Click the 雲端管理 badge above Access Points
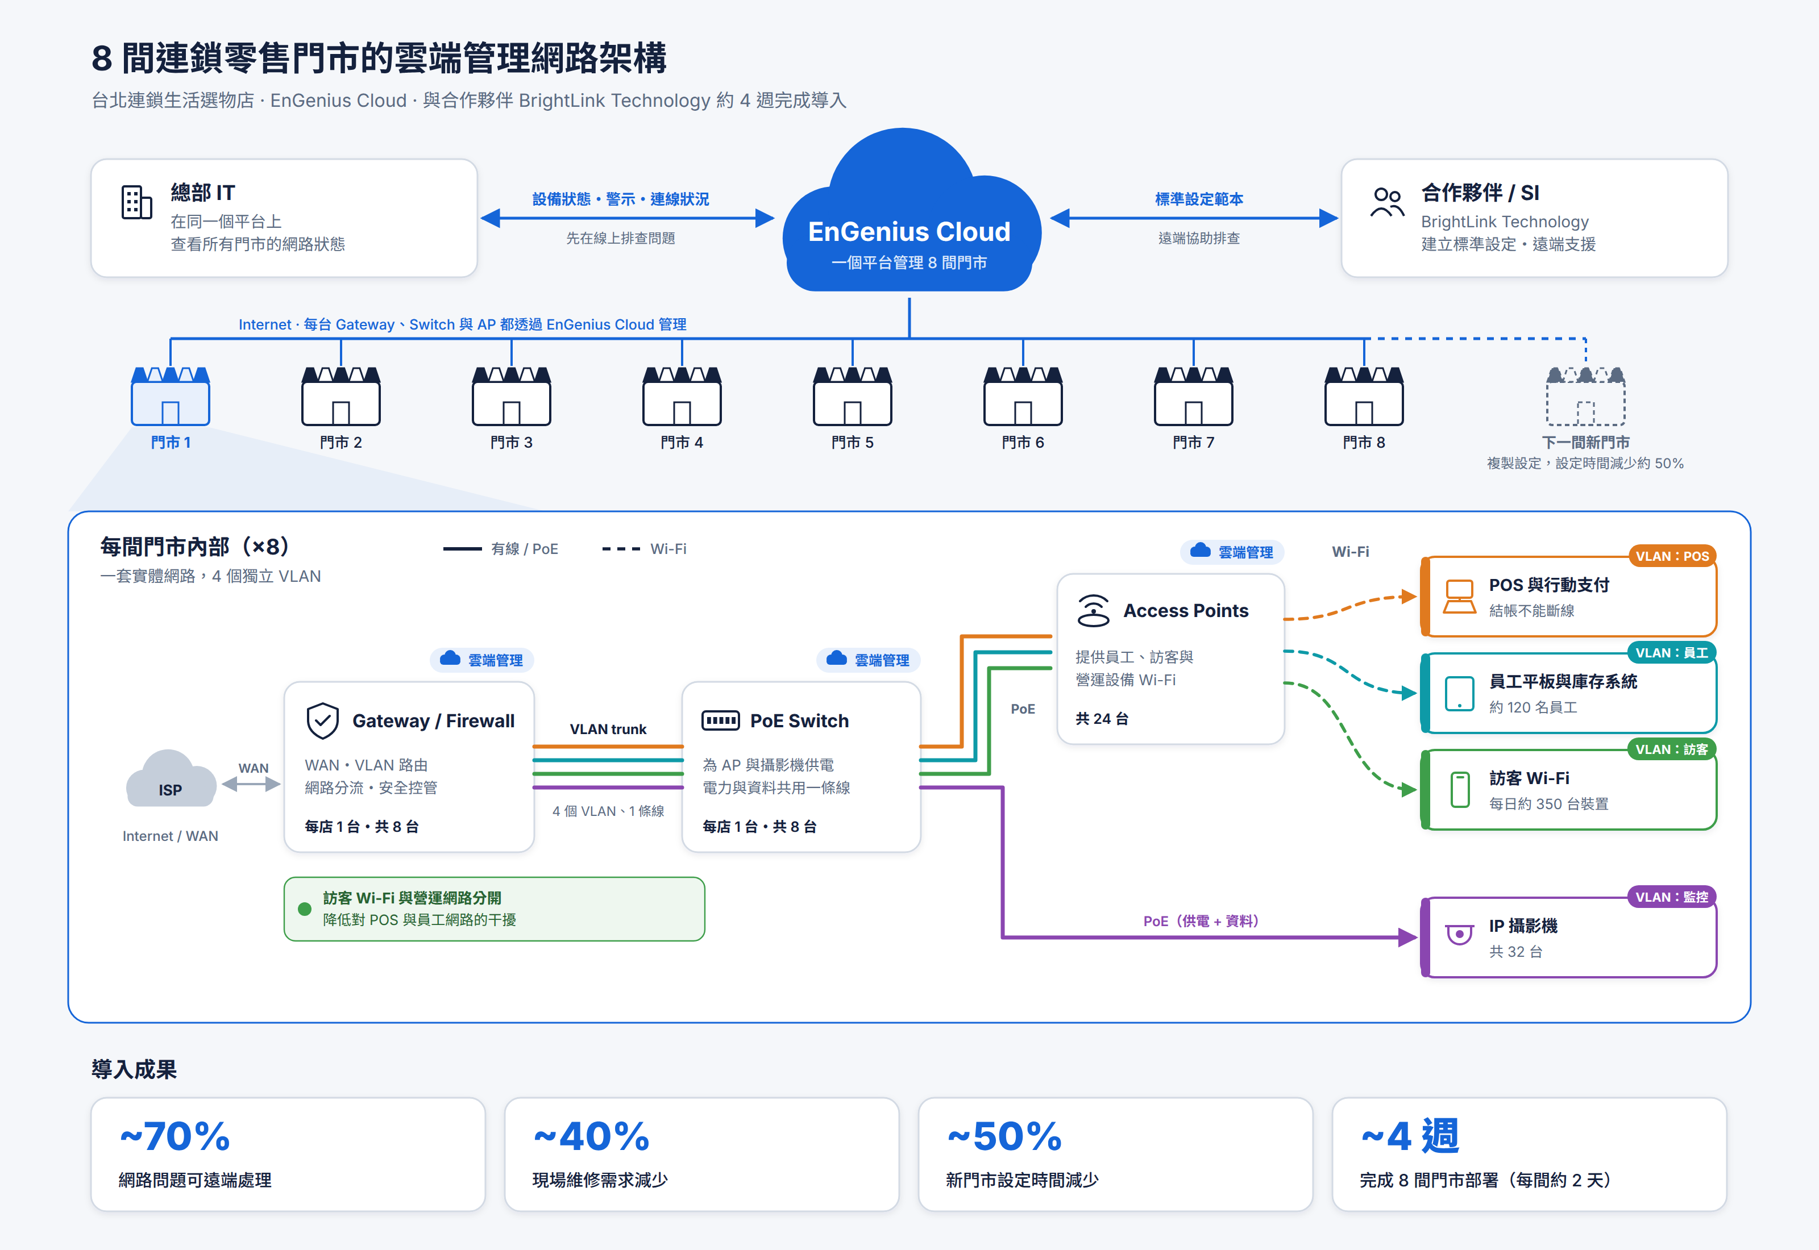1819x1250 pixels. (1231, 551)
